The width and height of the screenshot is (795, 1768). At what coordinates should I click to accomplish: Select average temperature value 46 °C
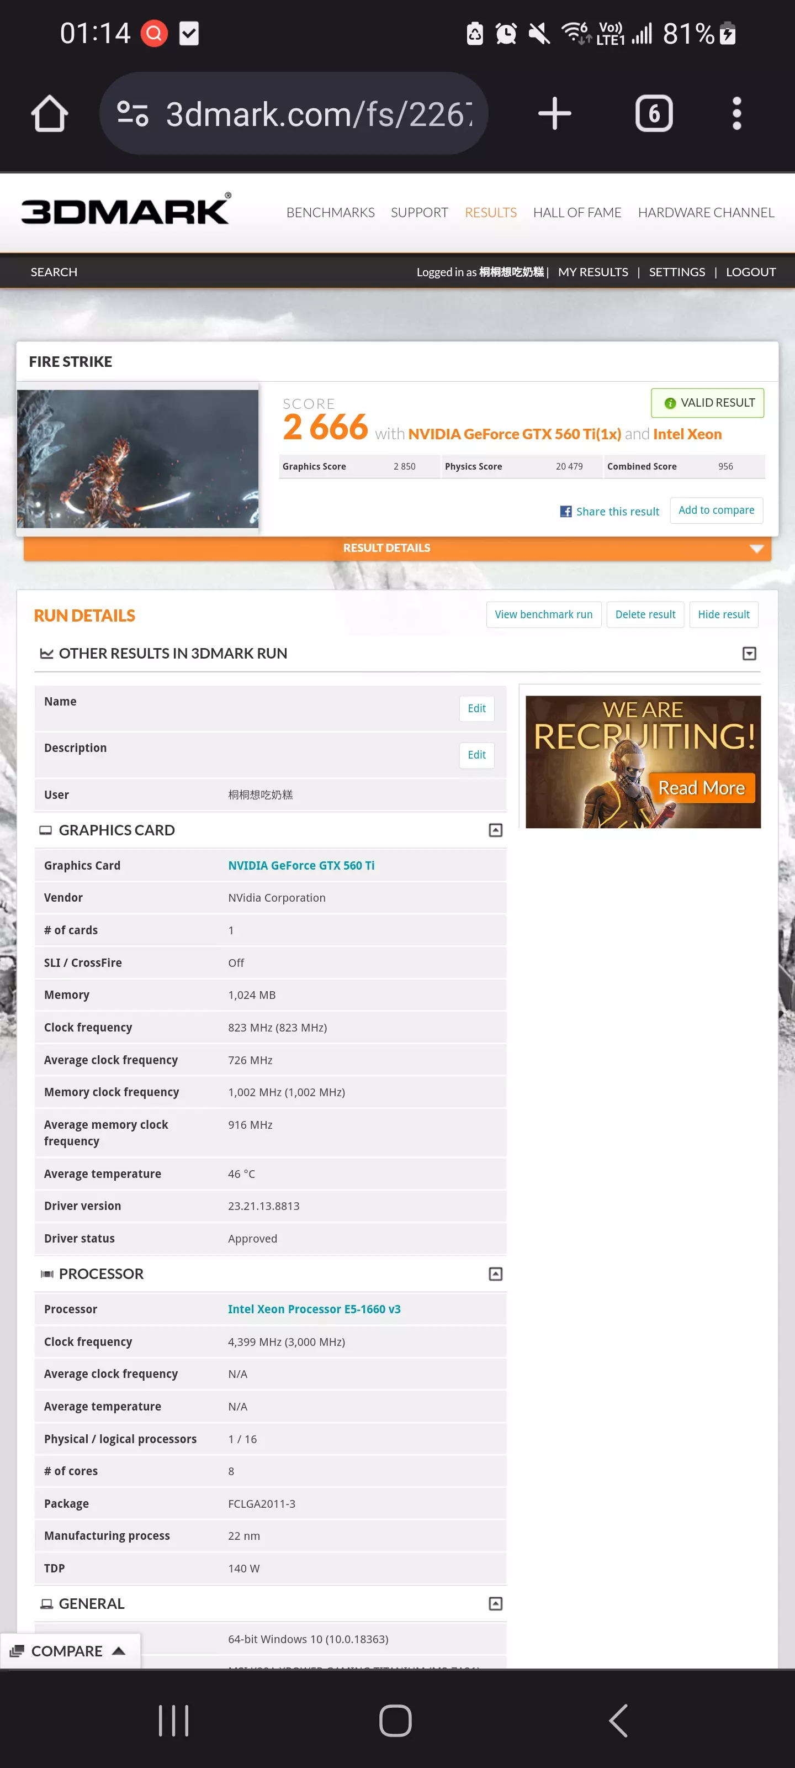(241, 1174)
